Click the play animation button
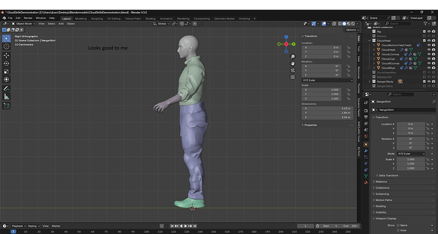438x234 pixels. point(185,226)
